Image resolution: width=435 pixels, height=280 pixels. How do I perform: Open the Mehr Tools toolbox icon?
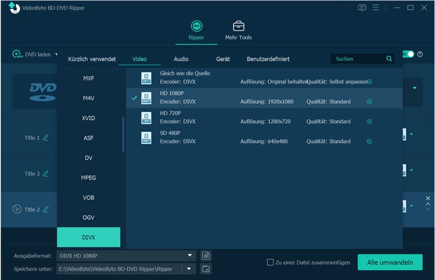point(238,26)
